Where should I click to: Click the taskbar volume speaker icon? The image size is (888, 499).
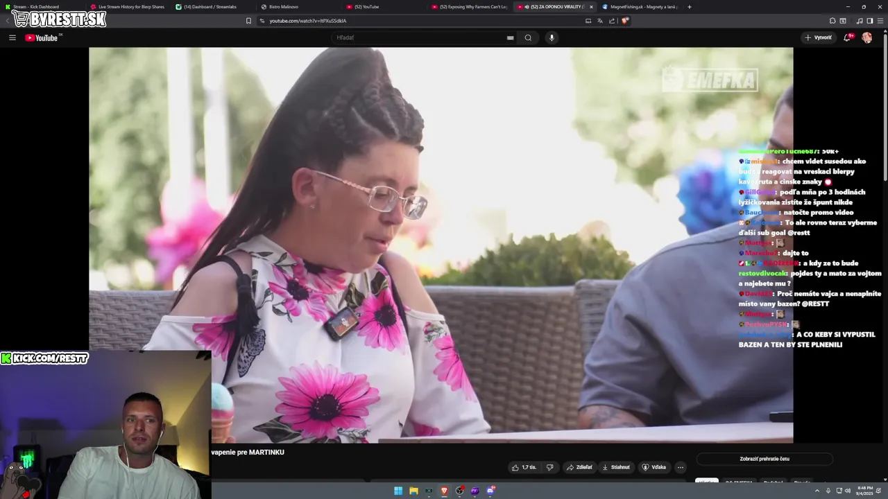click(x=848, y=491)
